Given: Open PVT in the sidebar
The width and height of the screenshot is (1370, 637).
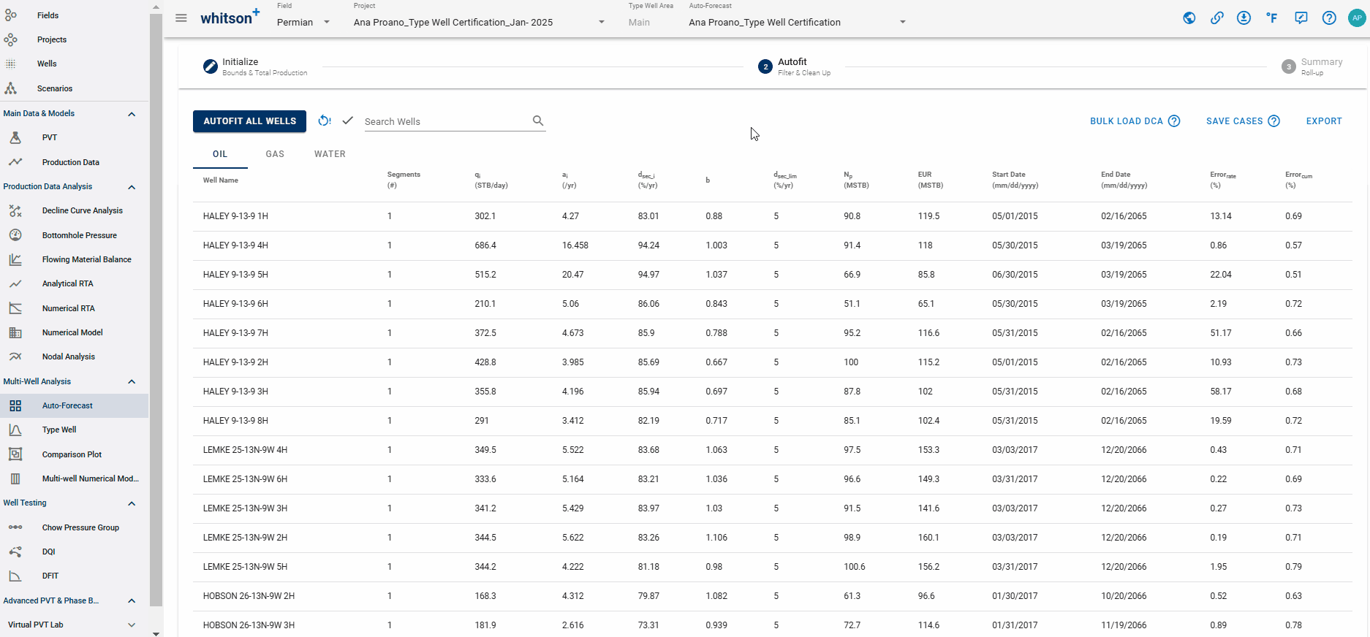Looking at the screenshot, I should pyautogui.click(x=73, y=137).
